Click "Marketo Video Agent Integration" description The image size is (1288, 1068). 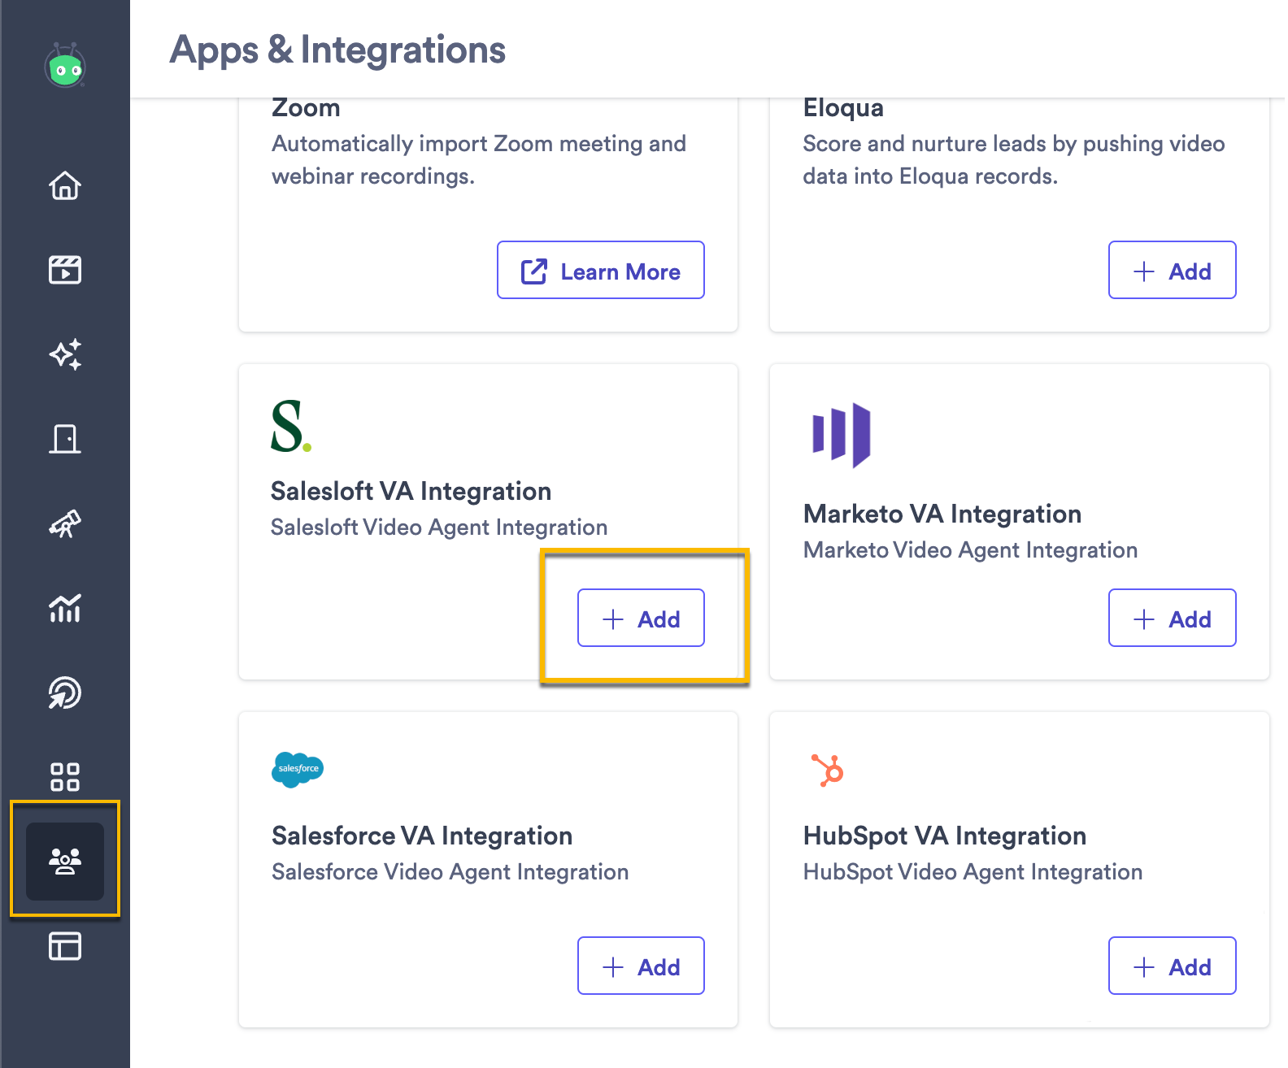[x=970, y=550]
